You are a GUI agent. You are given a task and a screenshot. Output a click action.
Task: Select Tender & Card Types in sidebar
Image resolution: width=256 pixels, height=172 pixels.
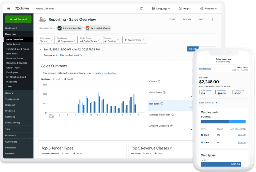(18, 49)
